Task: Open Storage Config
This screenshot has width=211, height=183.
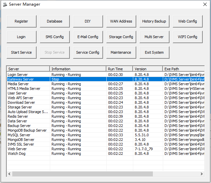Action: click(x=121, y=37)
